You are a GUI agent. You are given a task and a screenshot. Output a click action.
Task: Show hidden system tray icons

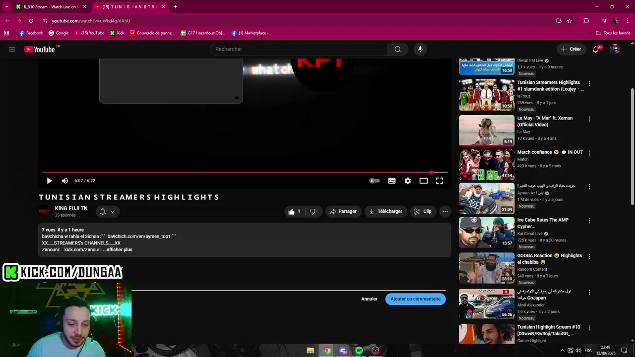[562, 351]
